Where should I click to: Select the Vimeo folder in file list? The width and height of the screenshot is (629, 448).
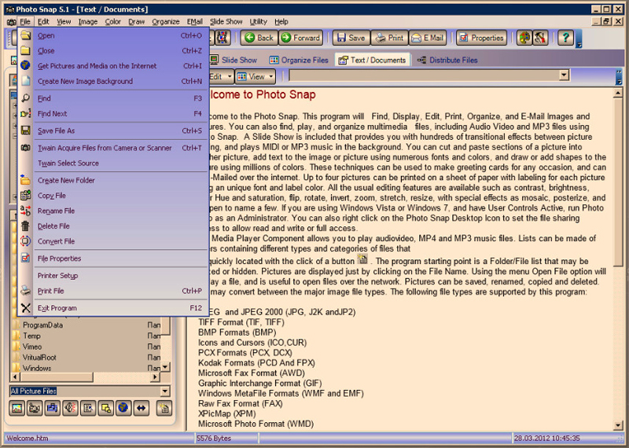pyautogui.click(x=32, y=347)
